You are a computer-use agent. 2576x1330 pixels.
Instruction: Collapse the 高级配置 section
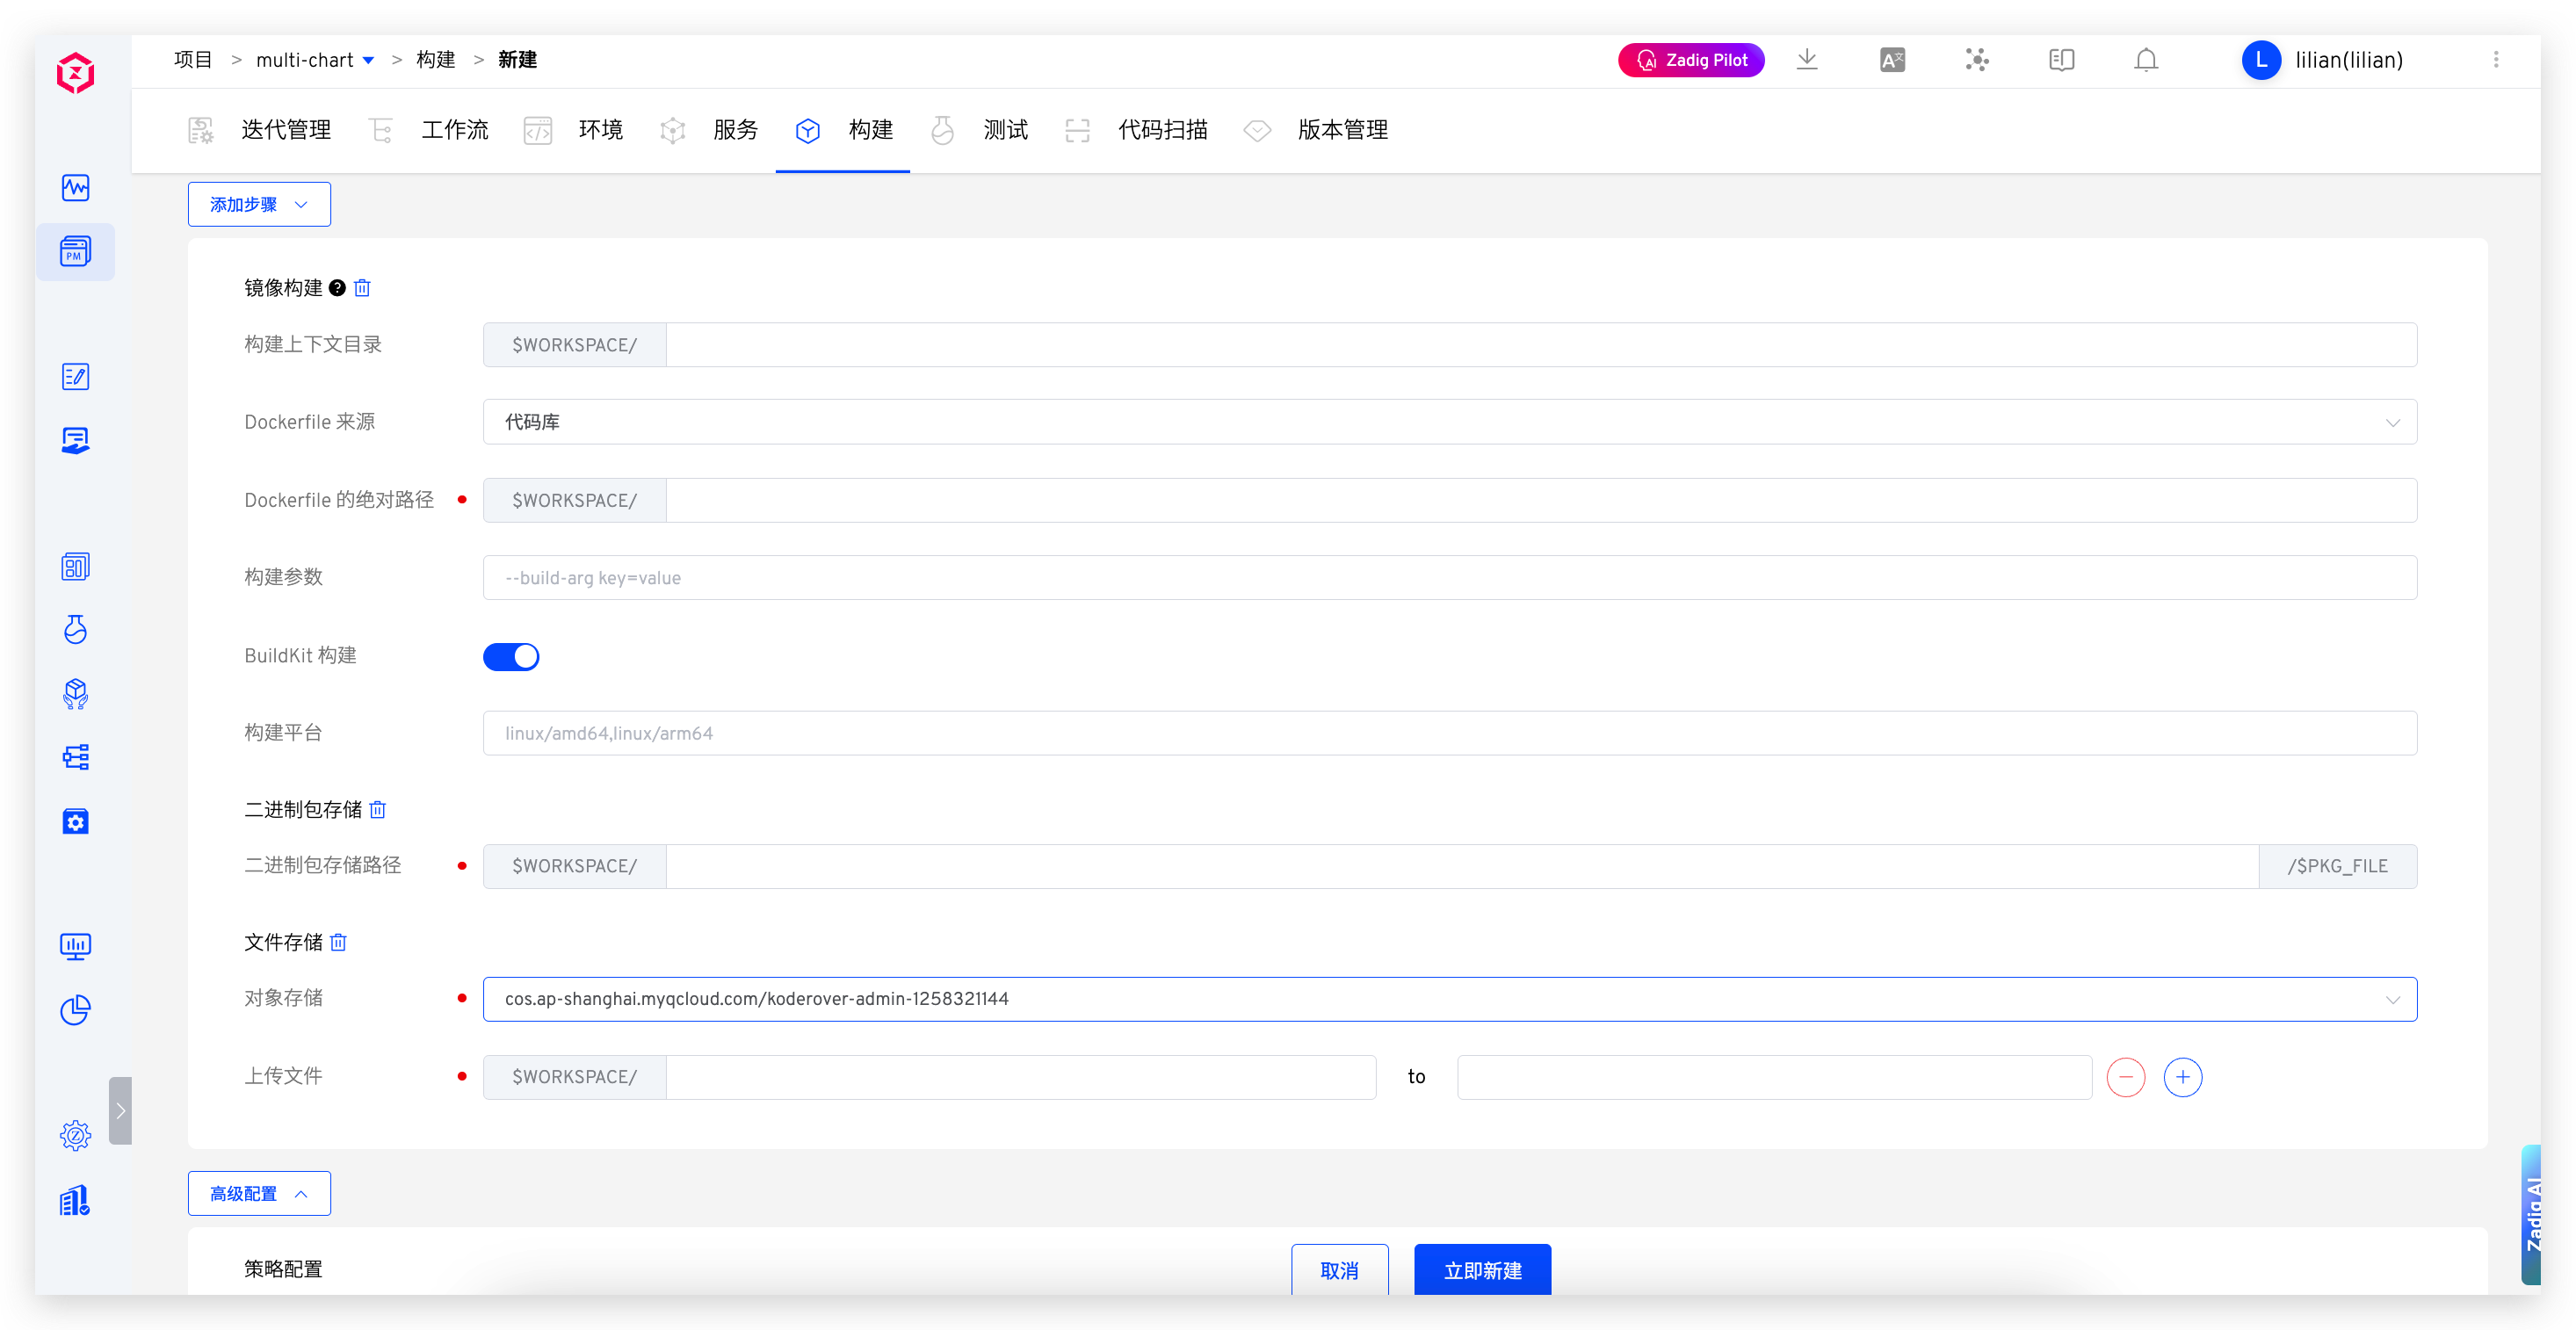(x=258, y=1193)
